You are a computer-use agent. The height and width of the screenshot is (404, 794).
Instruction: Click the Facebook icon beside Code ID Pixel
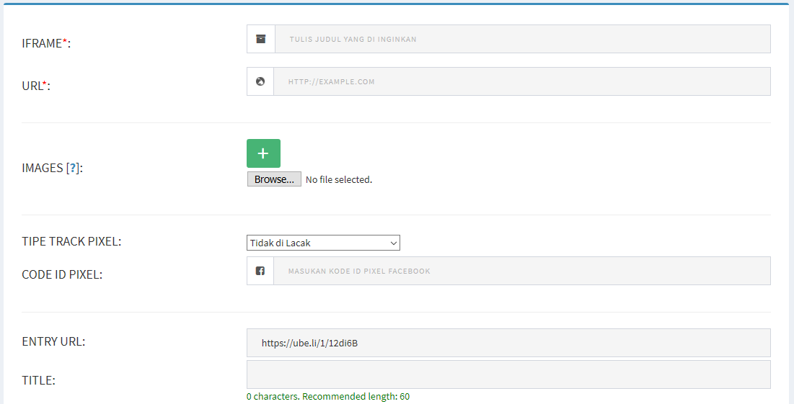click(x=260, y=271)
